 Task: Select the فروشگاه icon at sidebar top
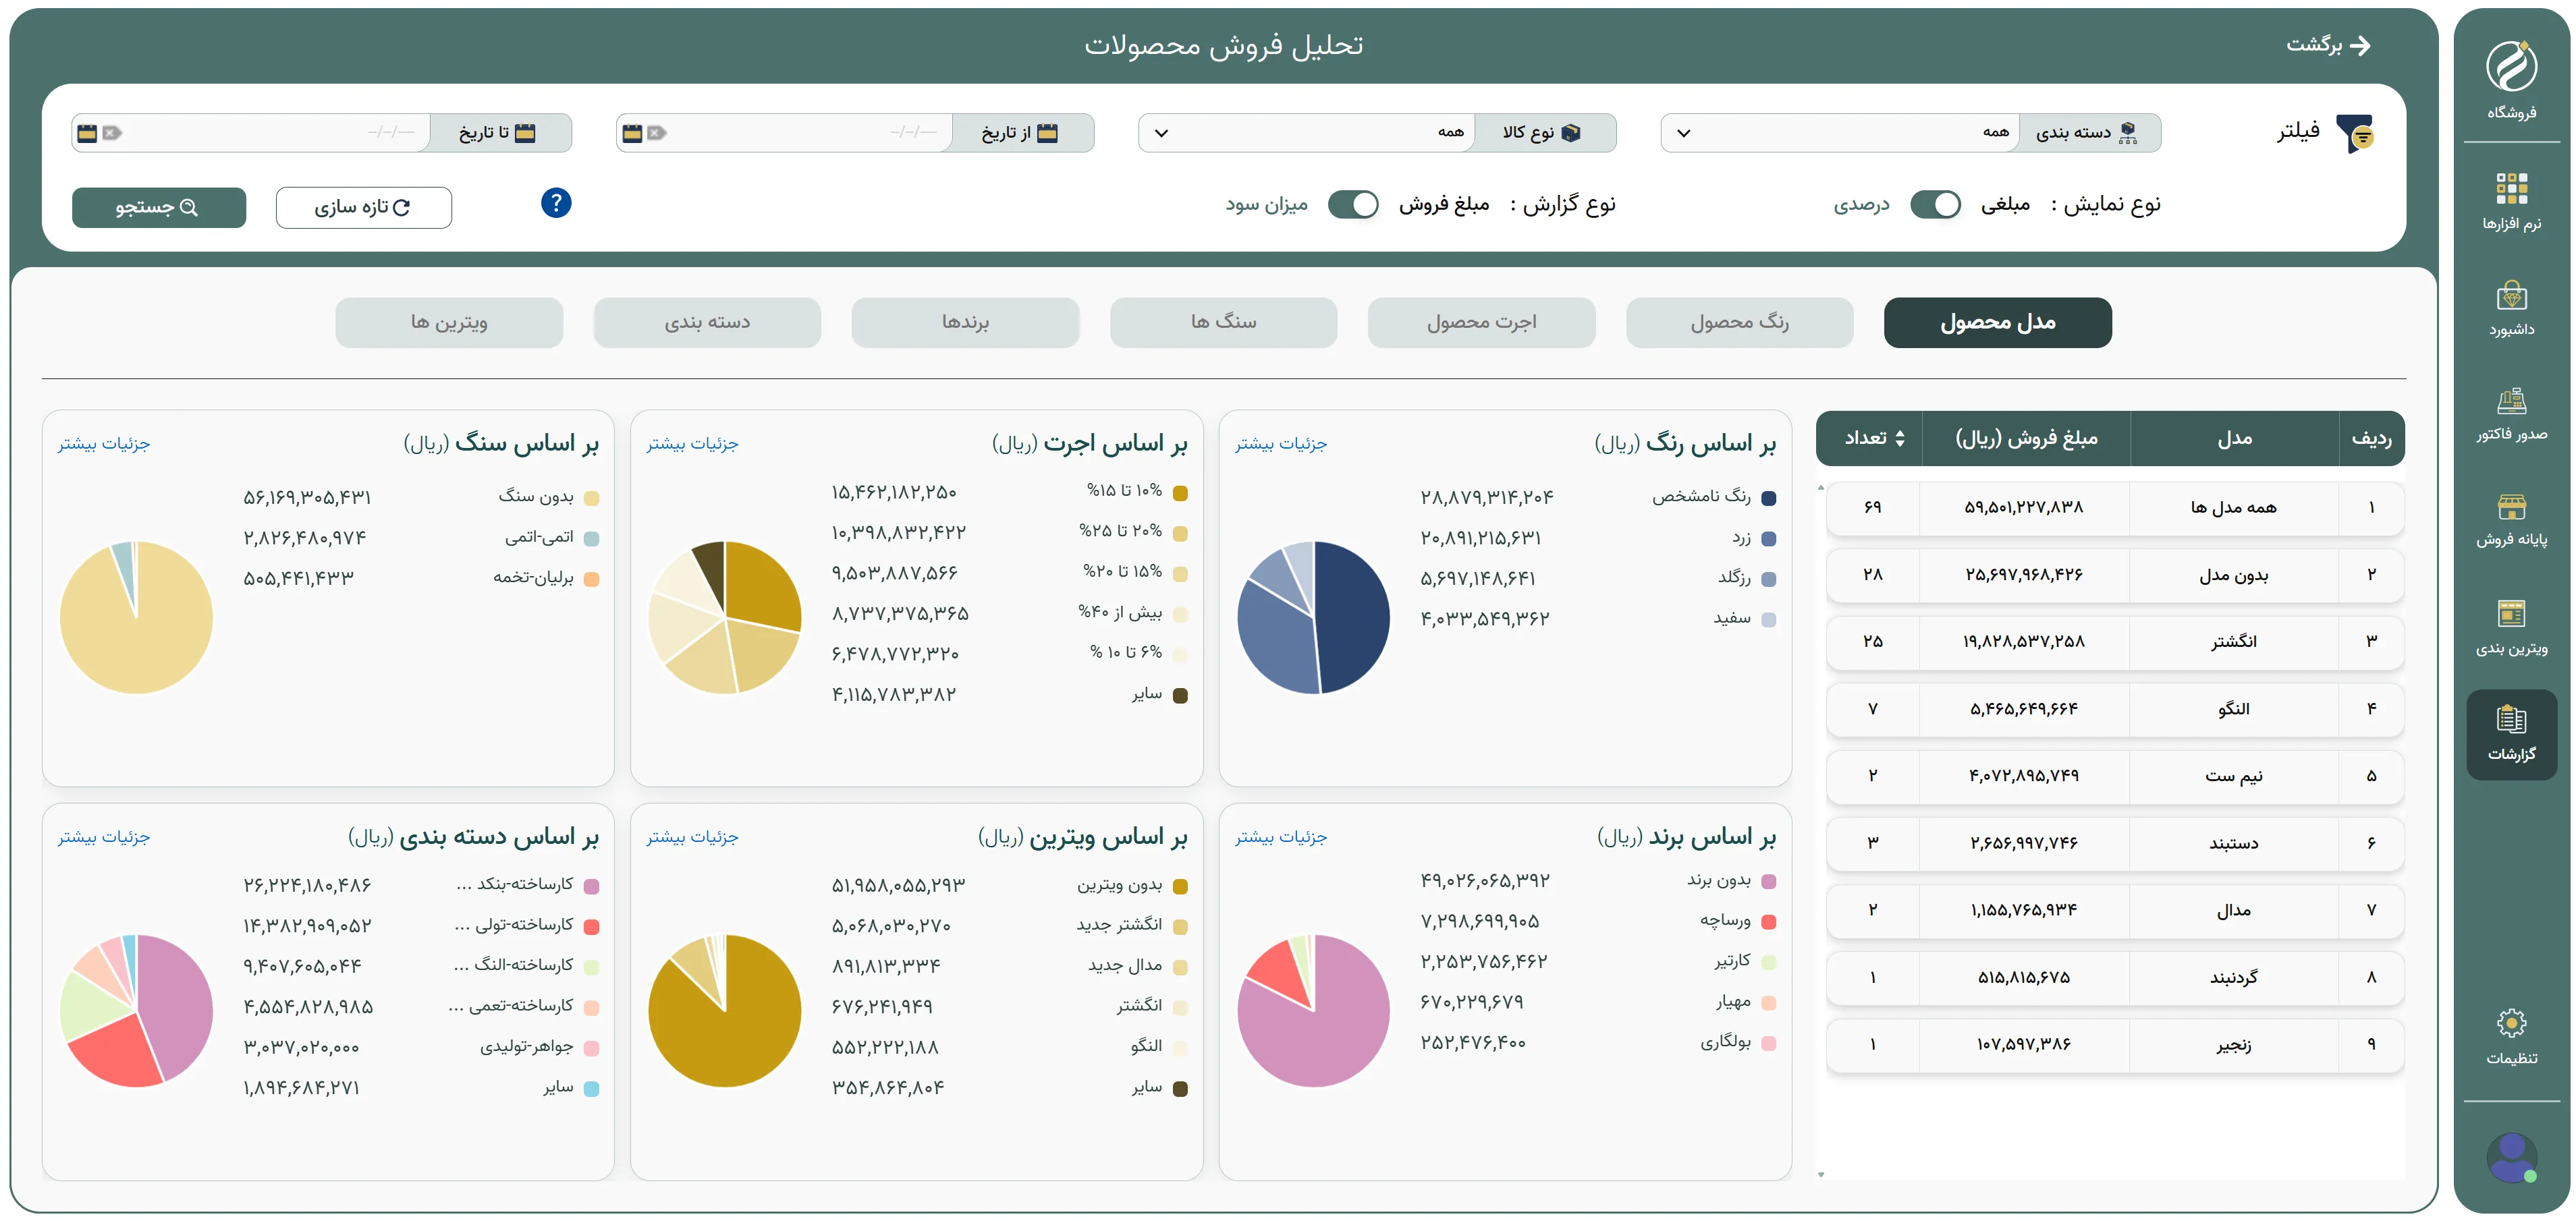[2513, 85]
